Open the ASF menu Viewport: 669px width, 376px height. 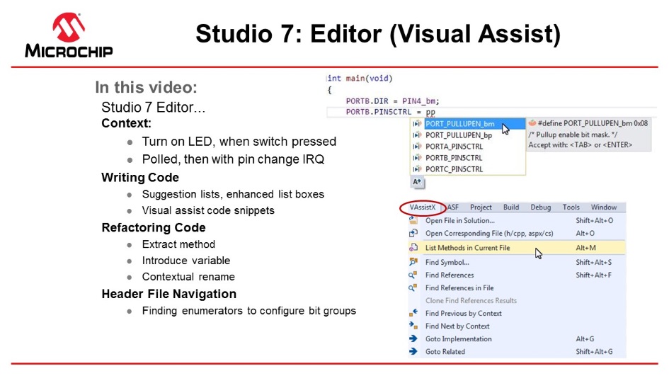point(452,207)
